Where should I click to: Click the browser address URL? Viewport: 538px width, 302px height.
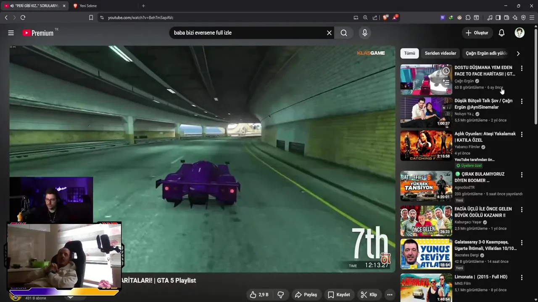140,18
